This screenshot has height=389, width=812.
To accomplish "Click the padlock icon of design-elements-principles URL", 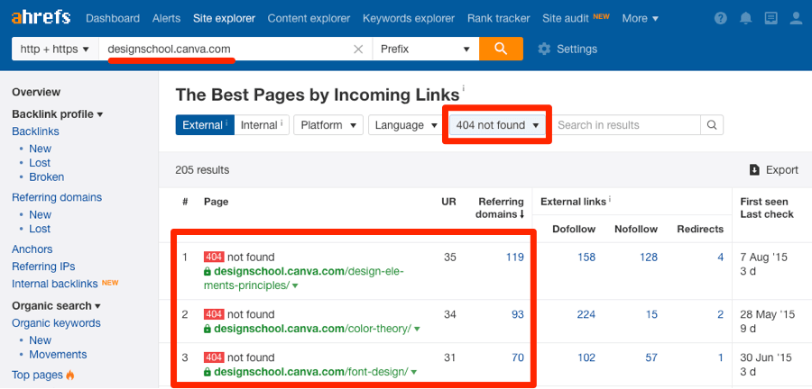I will click(208, 271).
